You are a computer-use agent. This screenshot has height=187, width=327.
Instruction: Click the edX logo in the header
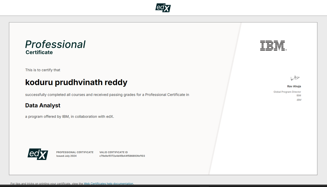tap(163, 8)
